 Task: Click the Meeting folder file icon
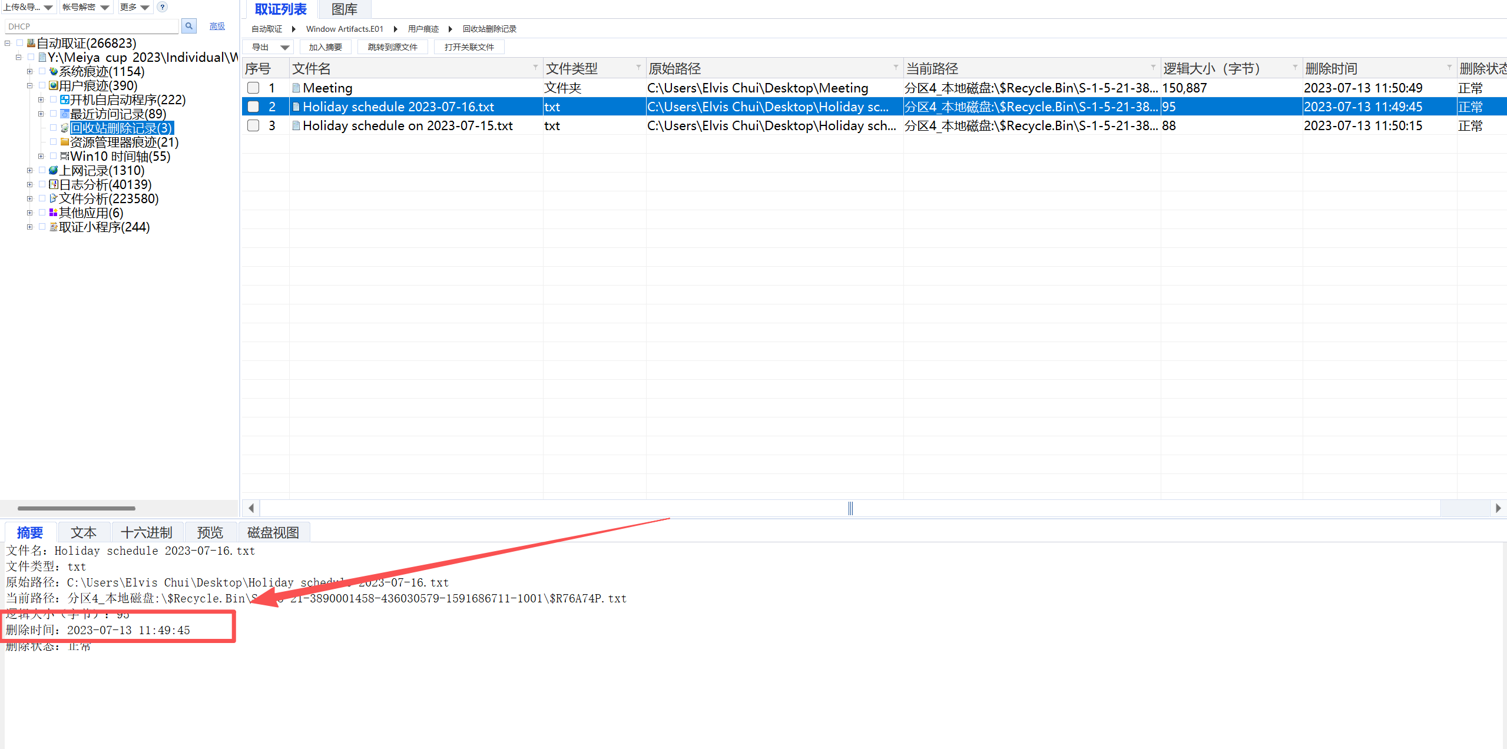296,88
